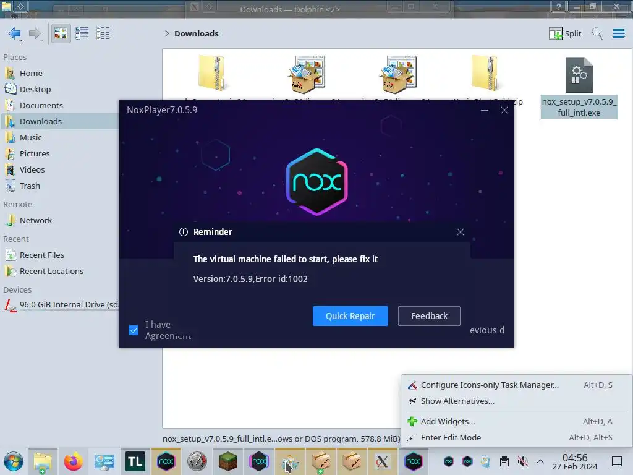The width and height of the screenshot is (633, 475).
Task: Click the nox logo in installer
Action: coord(317,182)
